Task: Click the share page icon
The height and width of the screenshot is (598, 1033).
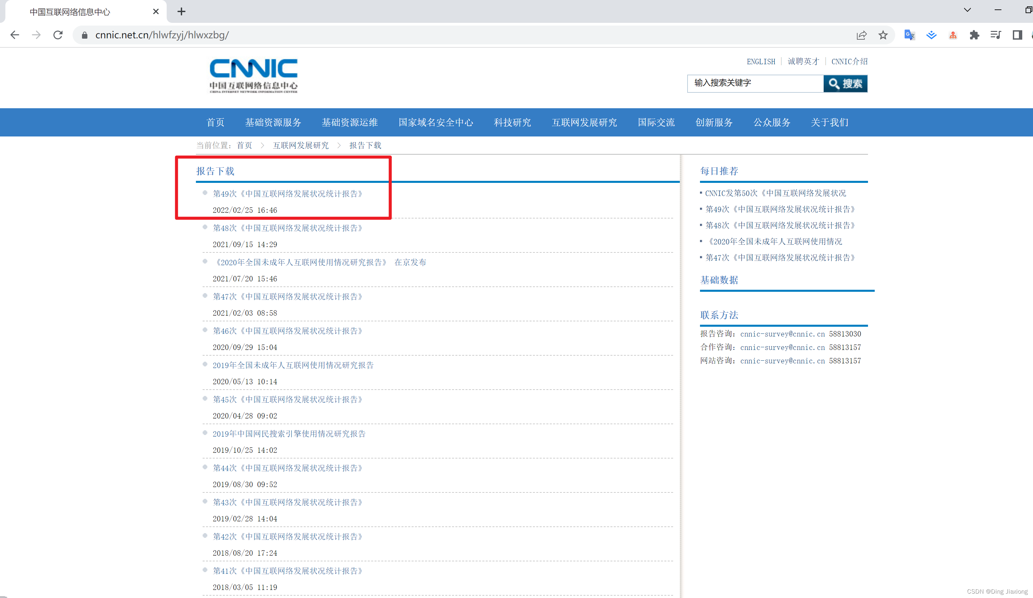Action: 861,35
